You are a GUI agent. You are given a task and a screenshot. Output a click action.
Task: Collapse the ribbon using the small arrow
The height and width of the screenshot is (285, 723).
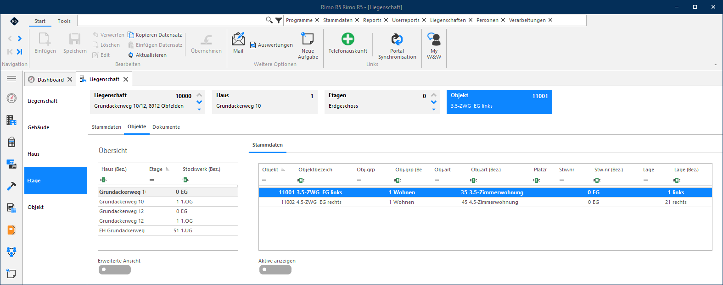coord(715,65)
